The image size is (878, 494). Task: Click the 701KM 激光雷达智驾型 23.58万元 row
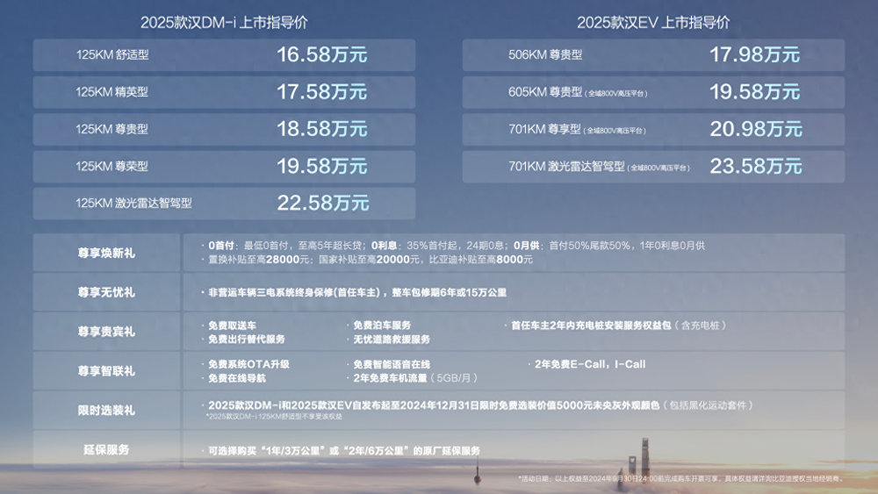[653, 166]
